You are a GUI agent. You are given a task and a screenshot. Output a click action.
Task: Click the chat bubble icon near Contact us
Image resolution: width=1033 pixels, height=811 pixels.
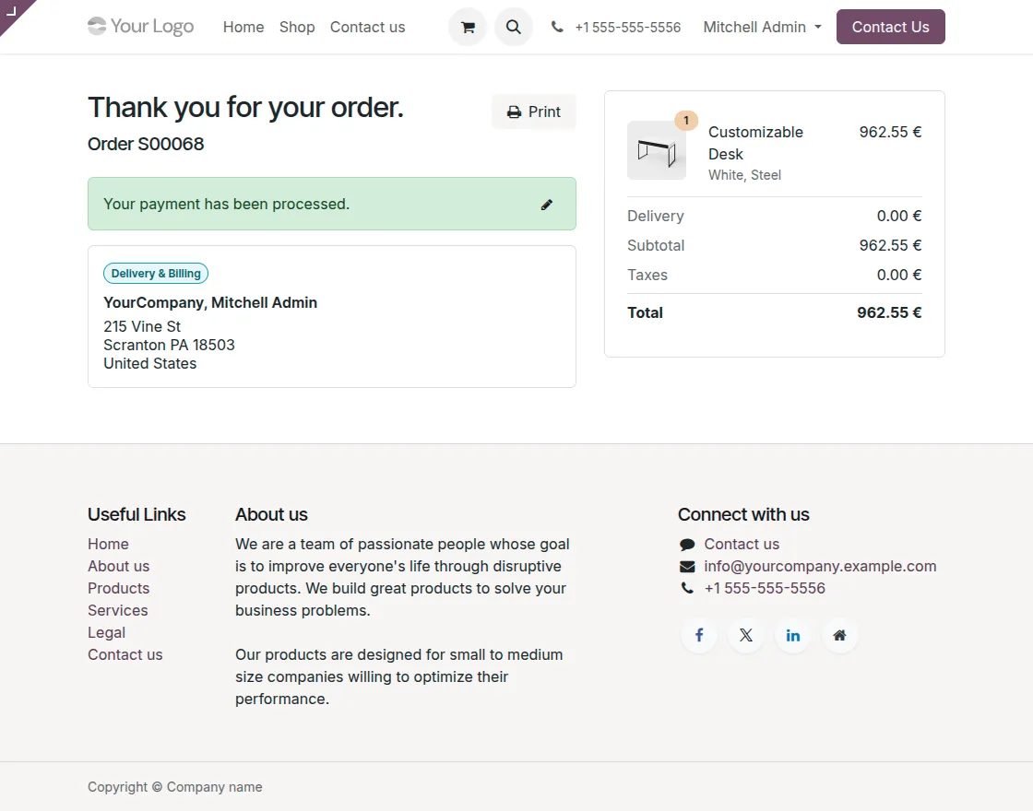[x=685, y=544]
